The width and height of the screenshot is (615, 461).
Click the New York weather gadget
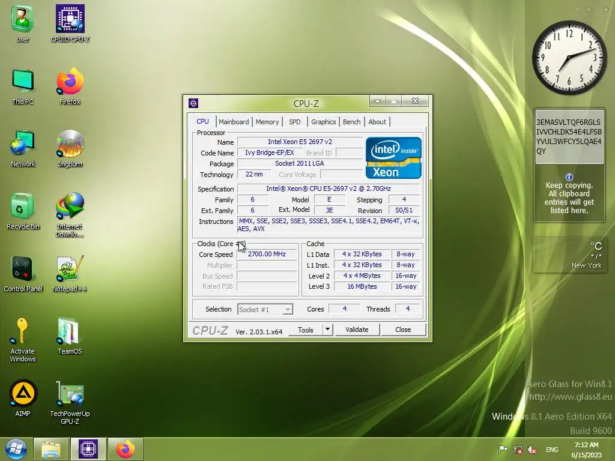coord(569,255)
